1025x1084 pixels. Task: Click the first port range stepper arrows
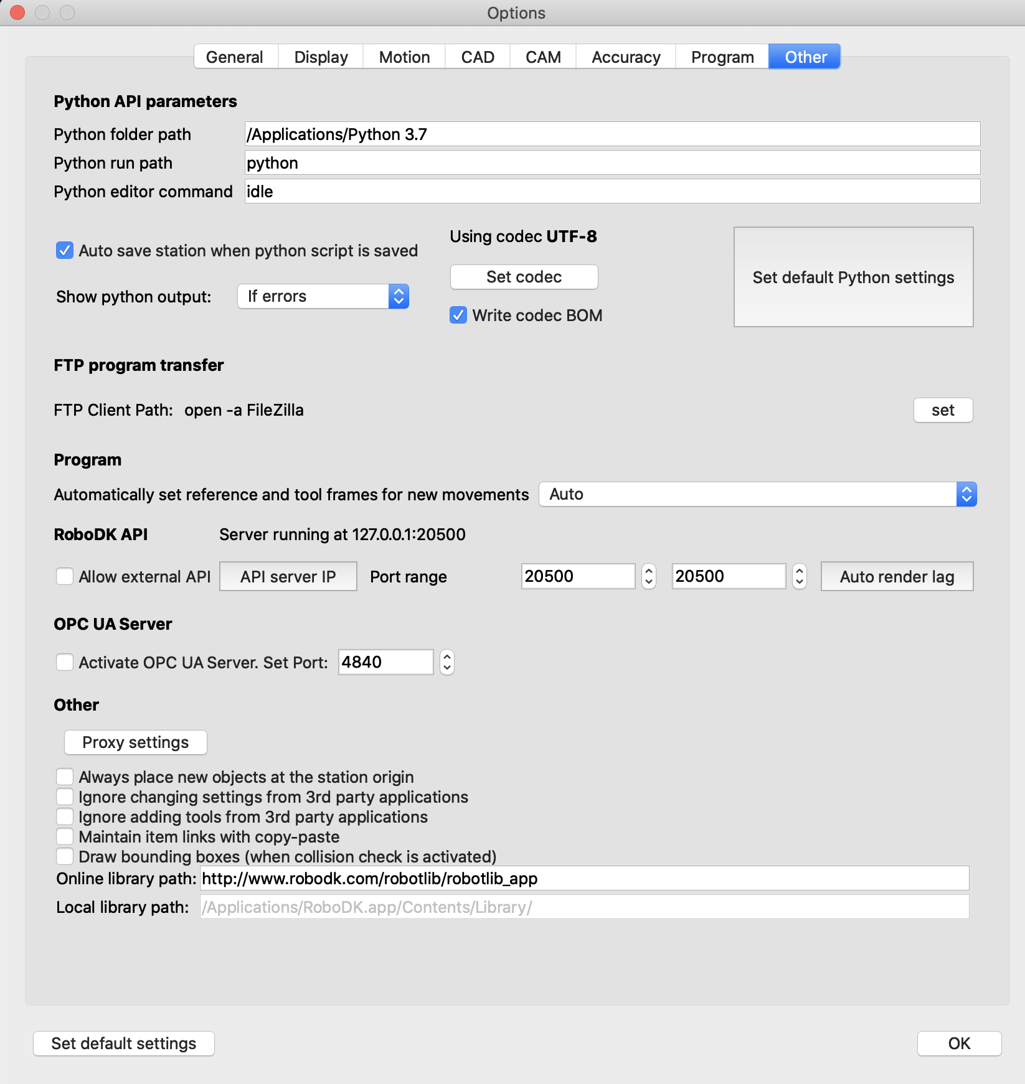click(x=649, y=576)
